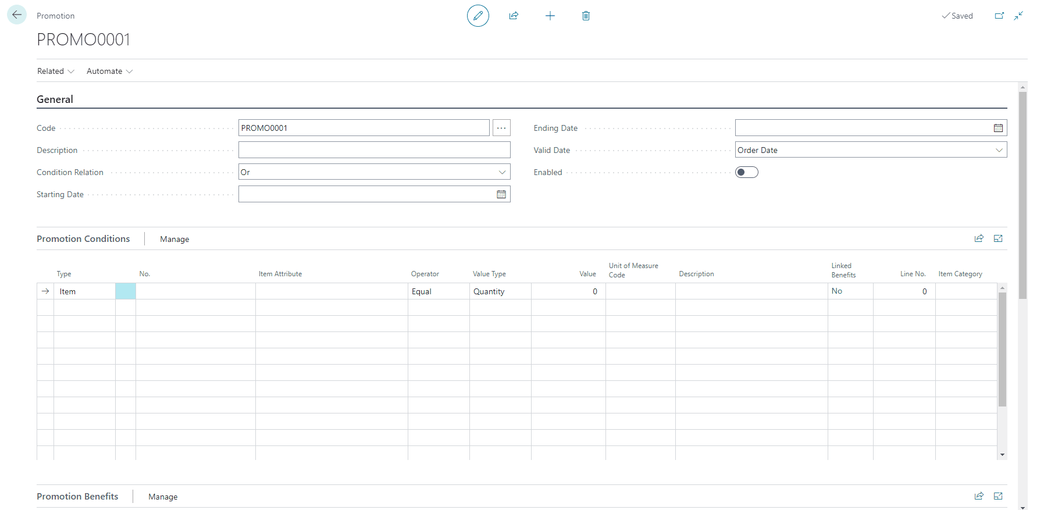
Task: Open the Condition Relation dropdown
Action: point(502,172)
